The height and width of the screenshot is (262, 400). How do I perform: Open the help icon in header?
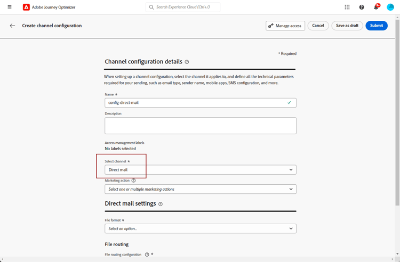click(x=362, y=7)
